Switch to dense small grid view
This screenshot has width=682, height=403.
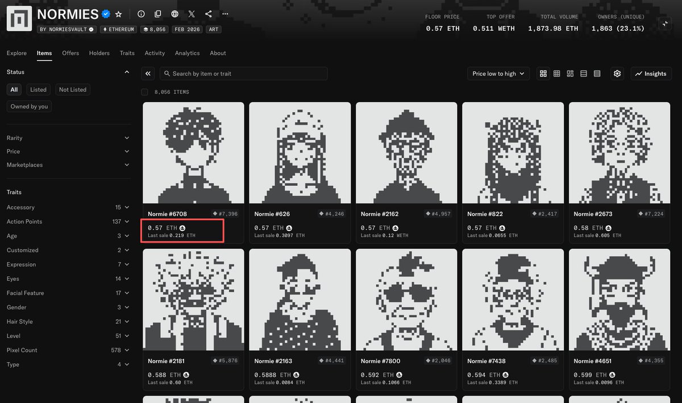click(x=557, y=73)
